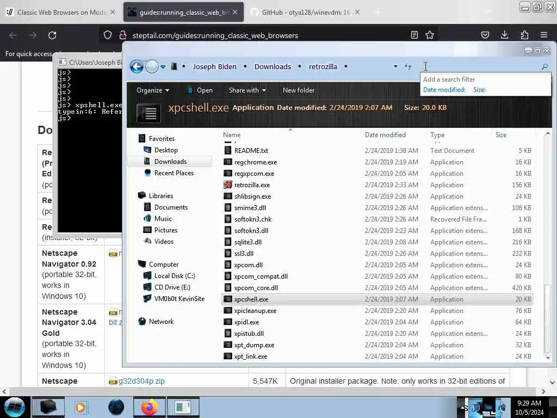Select the xpicleanup.exe file icon
This screenshot has width=557, height=418.
pos(228,311)
